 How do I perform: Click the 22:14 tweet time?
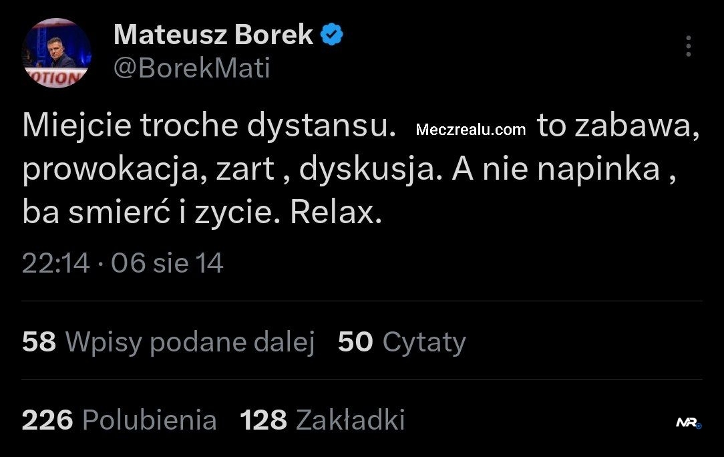pyautogui.click(x=55, y=263)
